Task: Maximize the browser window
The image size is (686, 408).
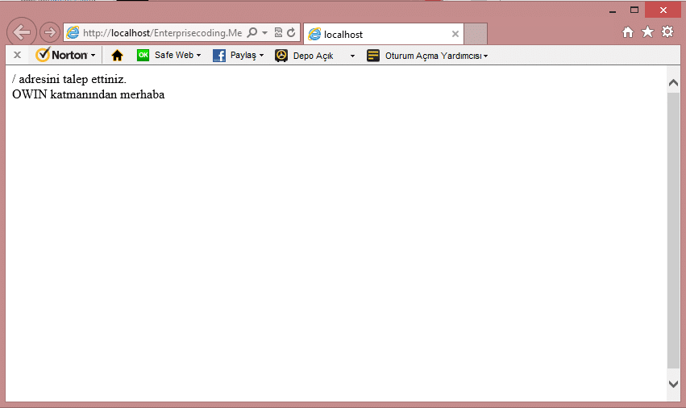Action: (x=634, y=10)
